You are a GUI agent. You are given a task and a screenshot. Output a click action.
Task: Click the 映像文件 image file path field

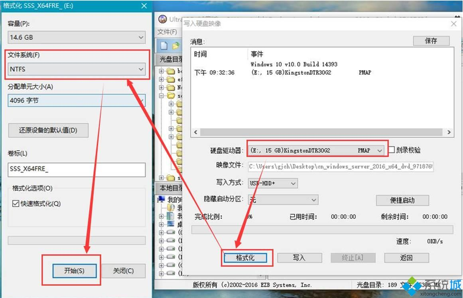(341, 166)
